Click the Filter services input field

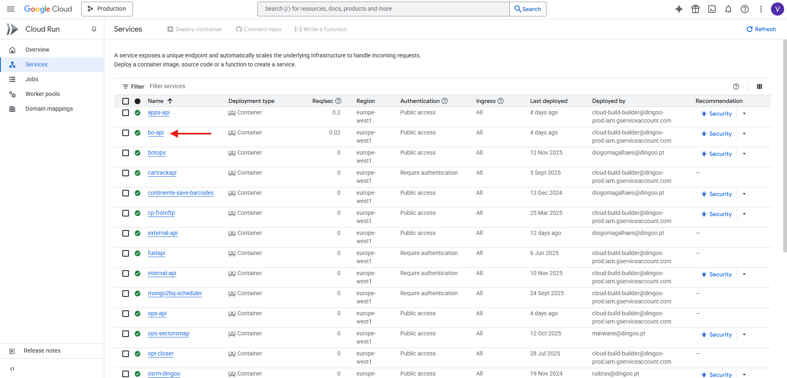coord(167,86)
